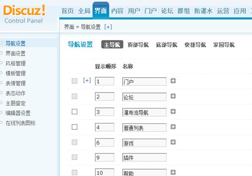The height and width of the screenshot is (176, 252).
Task: Click display order field containing 4
Action: tap(105, 127)
